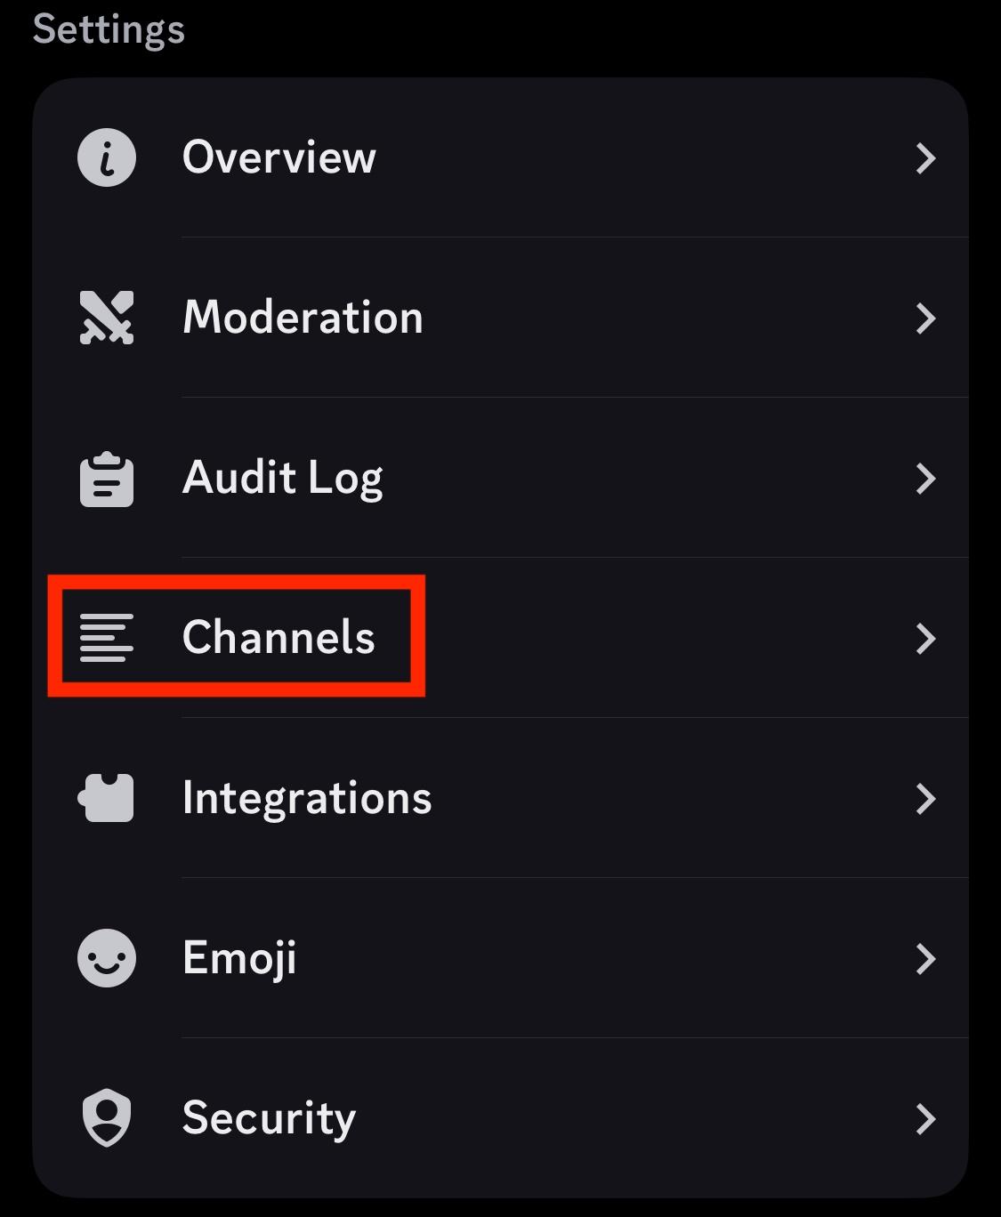Expand the Moderation row chevron
1001x1217 pixels.
pos(926,318)
